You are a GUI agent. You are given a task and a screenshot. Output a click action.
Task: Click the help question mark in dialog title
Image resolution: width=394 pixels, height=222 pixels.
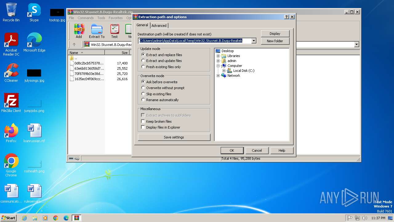[287, 17]
